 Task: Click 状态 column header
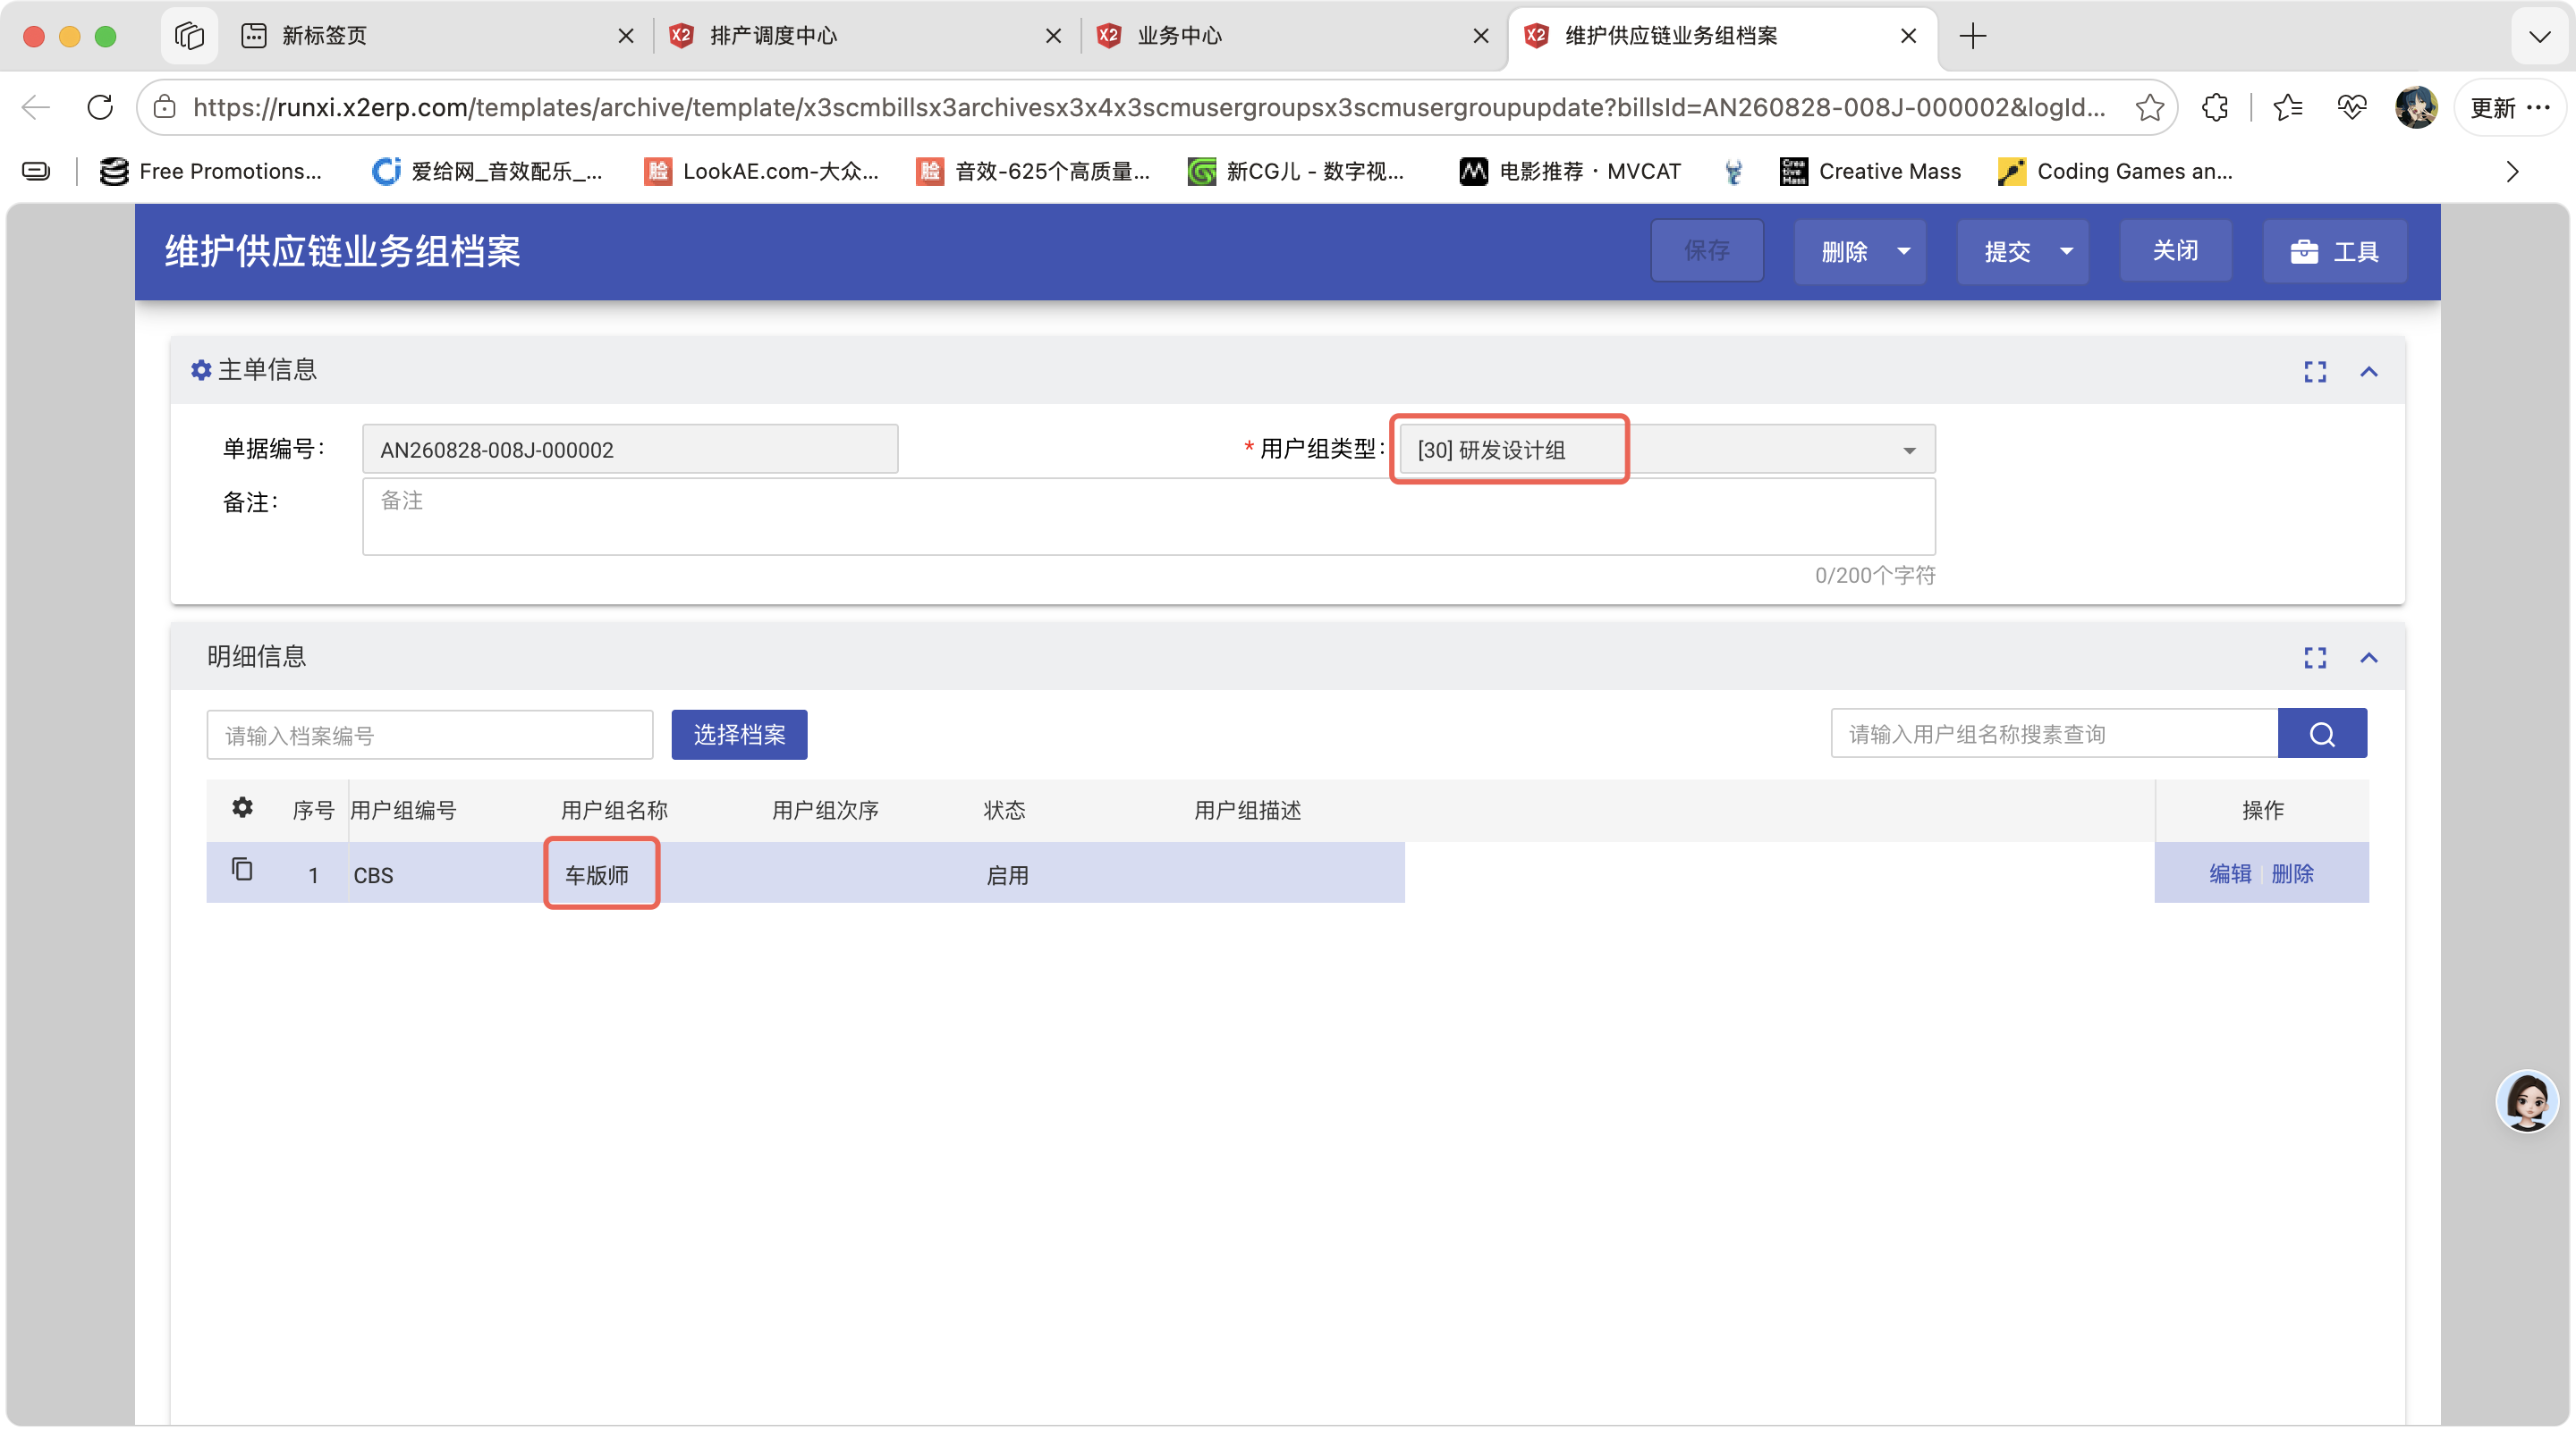(x=1004, y=811)
